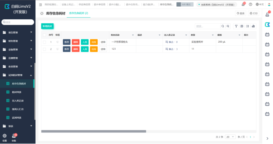Open advanced search list icon next to magnifier
273x144 pixels.
pos(228,26)
